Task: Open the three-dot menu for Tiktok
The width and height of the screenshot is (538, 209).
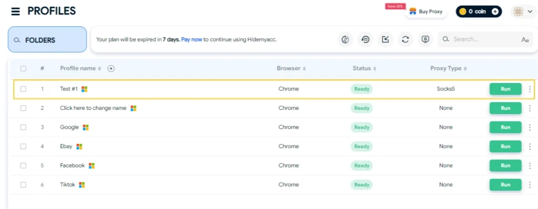Action: click(x=530, y=185)
